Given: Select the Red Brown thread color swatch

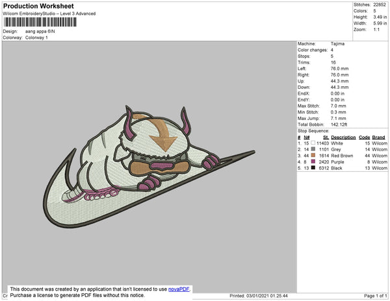Looking at the screenshot, I should pyautogui.click(x=313, y=155).
